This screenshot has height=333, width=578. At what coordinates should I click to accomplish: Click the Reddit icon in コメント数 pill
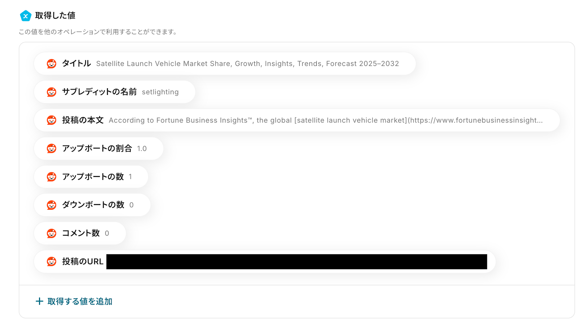pyautogui.click(x=52, y=233)
